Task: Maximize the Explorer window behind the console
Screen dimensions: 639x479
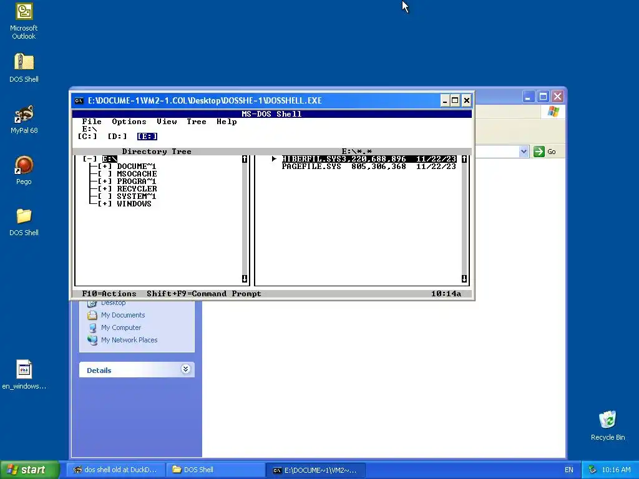Action: (x=543, y=97)
